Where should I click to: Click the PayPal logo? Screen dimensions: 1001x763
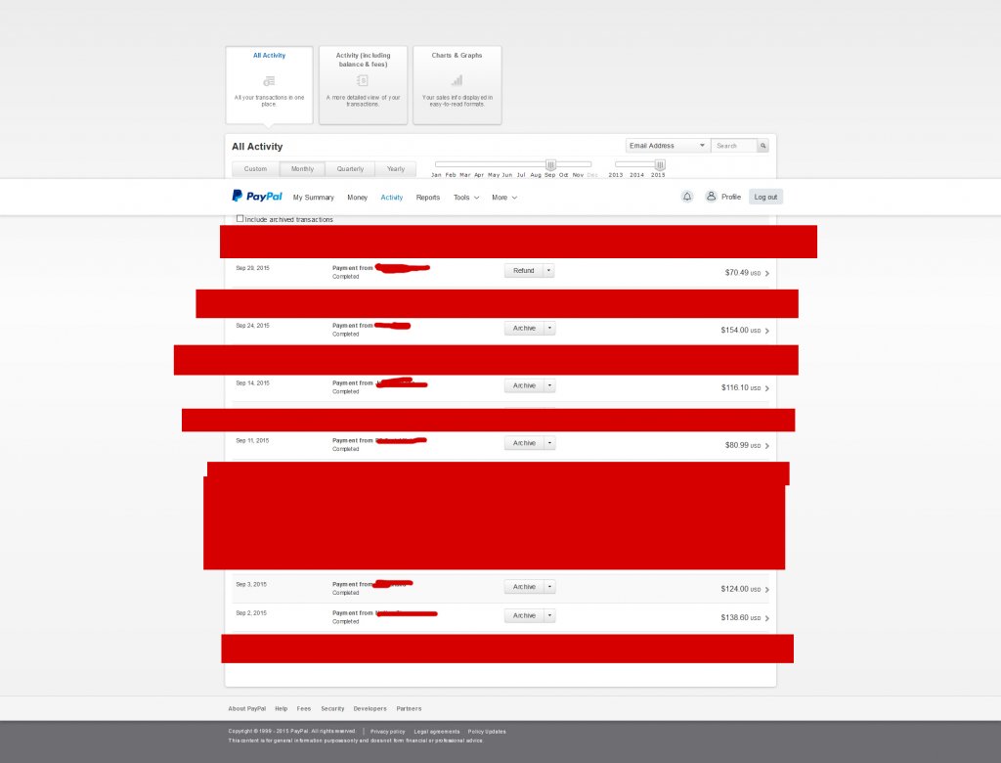(257, 197)
